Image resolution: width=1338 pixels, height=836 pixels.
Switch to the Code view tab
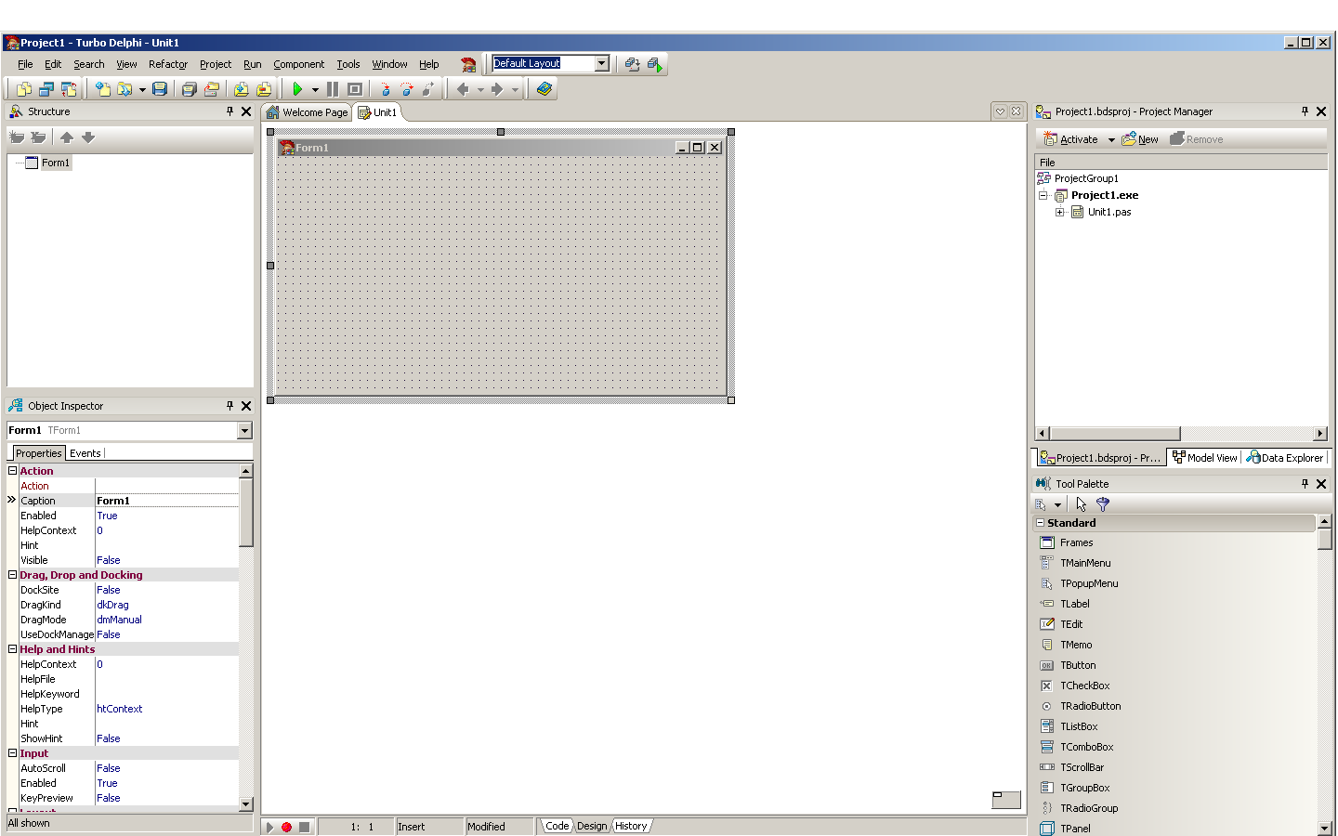pos(557,826)
